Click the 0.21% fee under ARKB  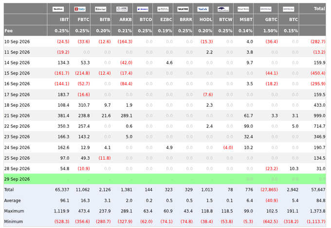coord(125,31)
